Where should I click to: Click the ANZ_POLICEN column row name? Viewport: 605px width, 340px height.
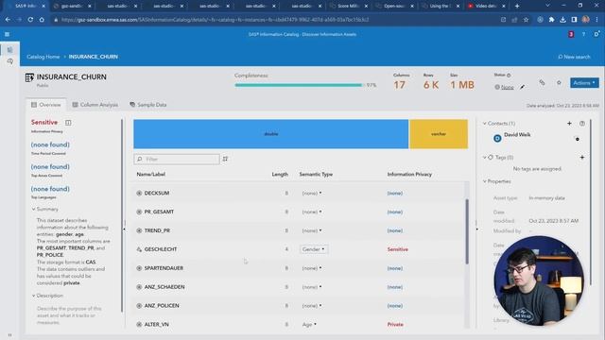[162, 306]
